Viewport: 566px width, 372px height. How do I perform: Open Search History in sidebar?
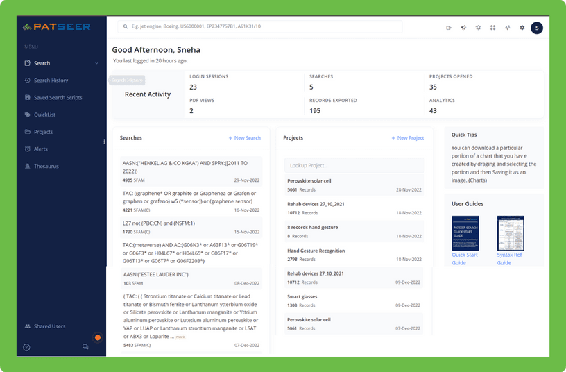(x=51, y=81)
